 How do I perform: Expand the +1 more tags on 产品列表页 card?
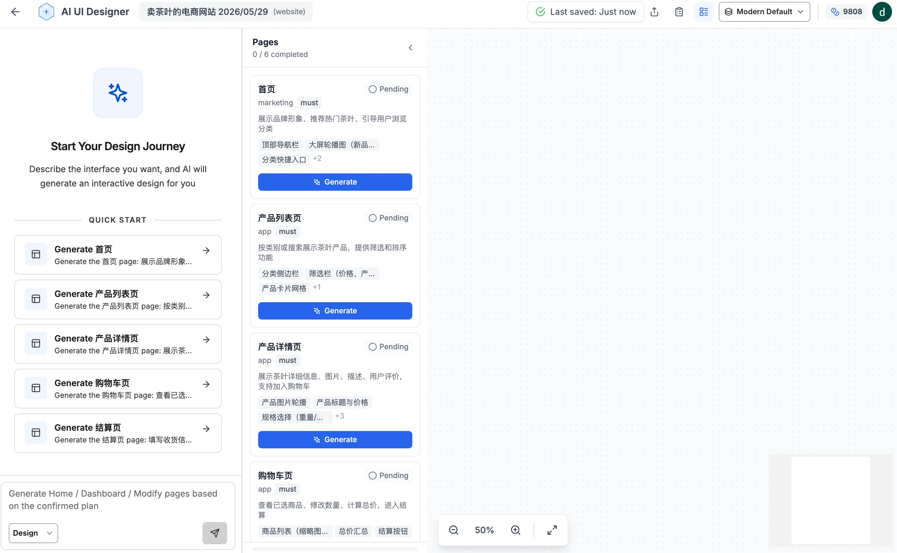[317, 287]
